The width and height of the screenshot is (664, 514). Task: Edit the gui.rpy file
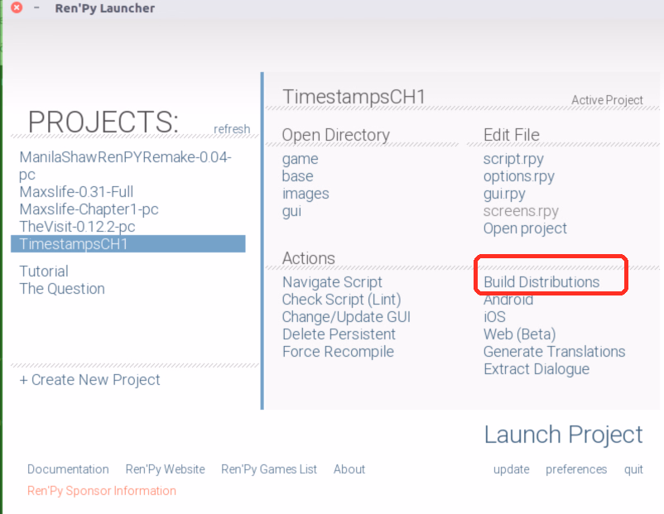pos(504,194)
